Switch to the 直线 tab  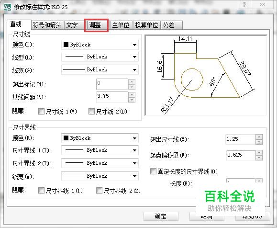pyautogui.click(x=19, y=24)
